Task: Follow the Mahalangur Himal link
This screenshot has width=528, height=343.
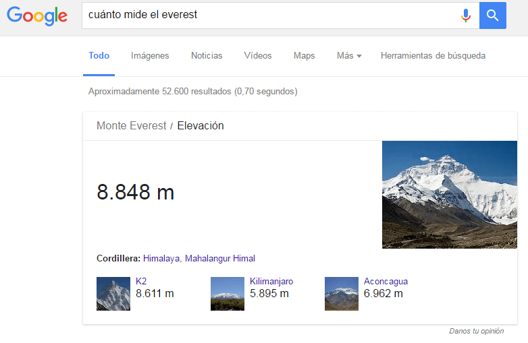Action: 220,258
